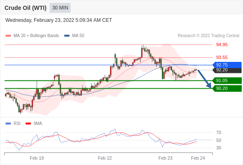
Task: Click the blue downward forecast arrow
Action: (204, 79)
